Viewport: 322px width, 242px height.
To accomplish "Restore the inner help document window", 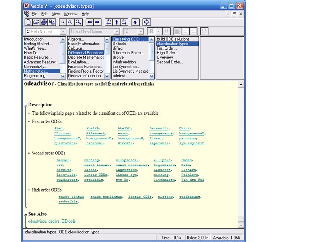I will click(234, 14).
